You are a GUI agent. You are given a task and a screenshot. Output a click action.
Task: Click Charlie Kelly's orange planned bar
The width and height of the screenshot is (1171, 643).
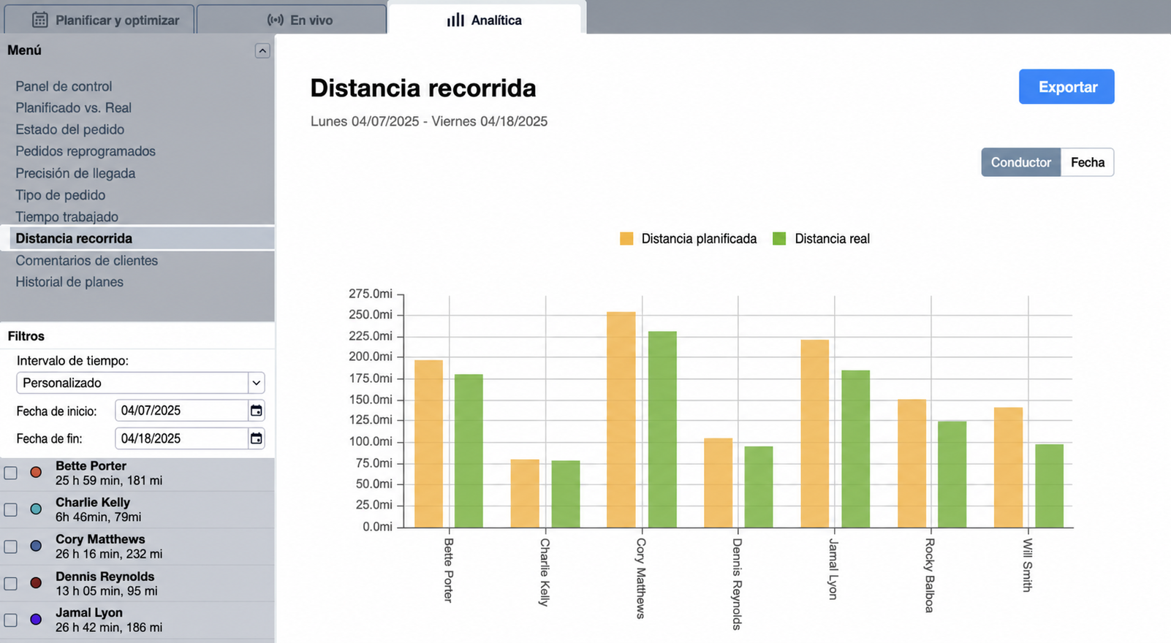pyautogui.click(x=525, y=493)
